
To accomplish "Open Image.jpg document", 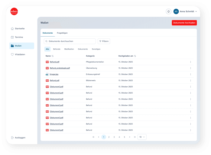I will coord(54,74).
